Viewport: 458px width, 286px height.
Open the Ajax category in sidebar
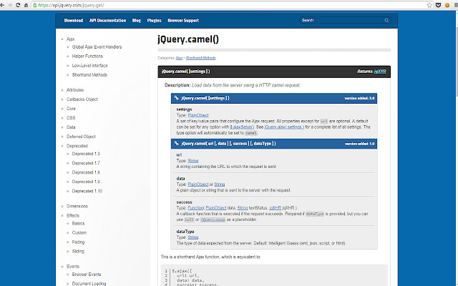(x=70, y=39)
